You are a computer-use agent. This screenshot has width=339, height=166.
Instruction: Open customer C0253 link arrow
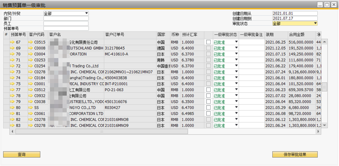click(x=31, y=60)
